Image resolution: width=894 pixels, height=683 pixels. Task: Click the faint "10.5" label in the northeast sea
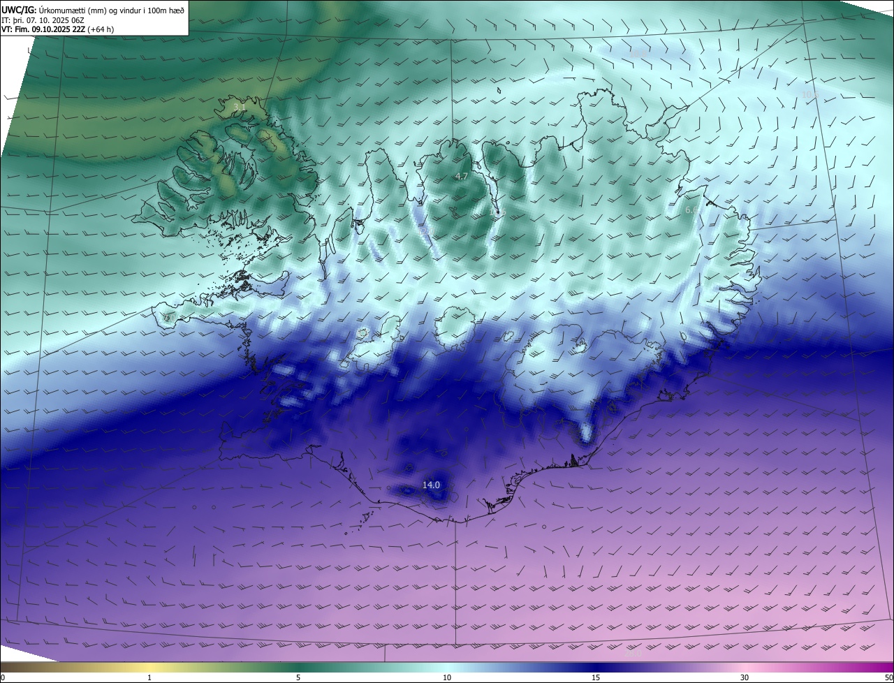tap(809, 94)
